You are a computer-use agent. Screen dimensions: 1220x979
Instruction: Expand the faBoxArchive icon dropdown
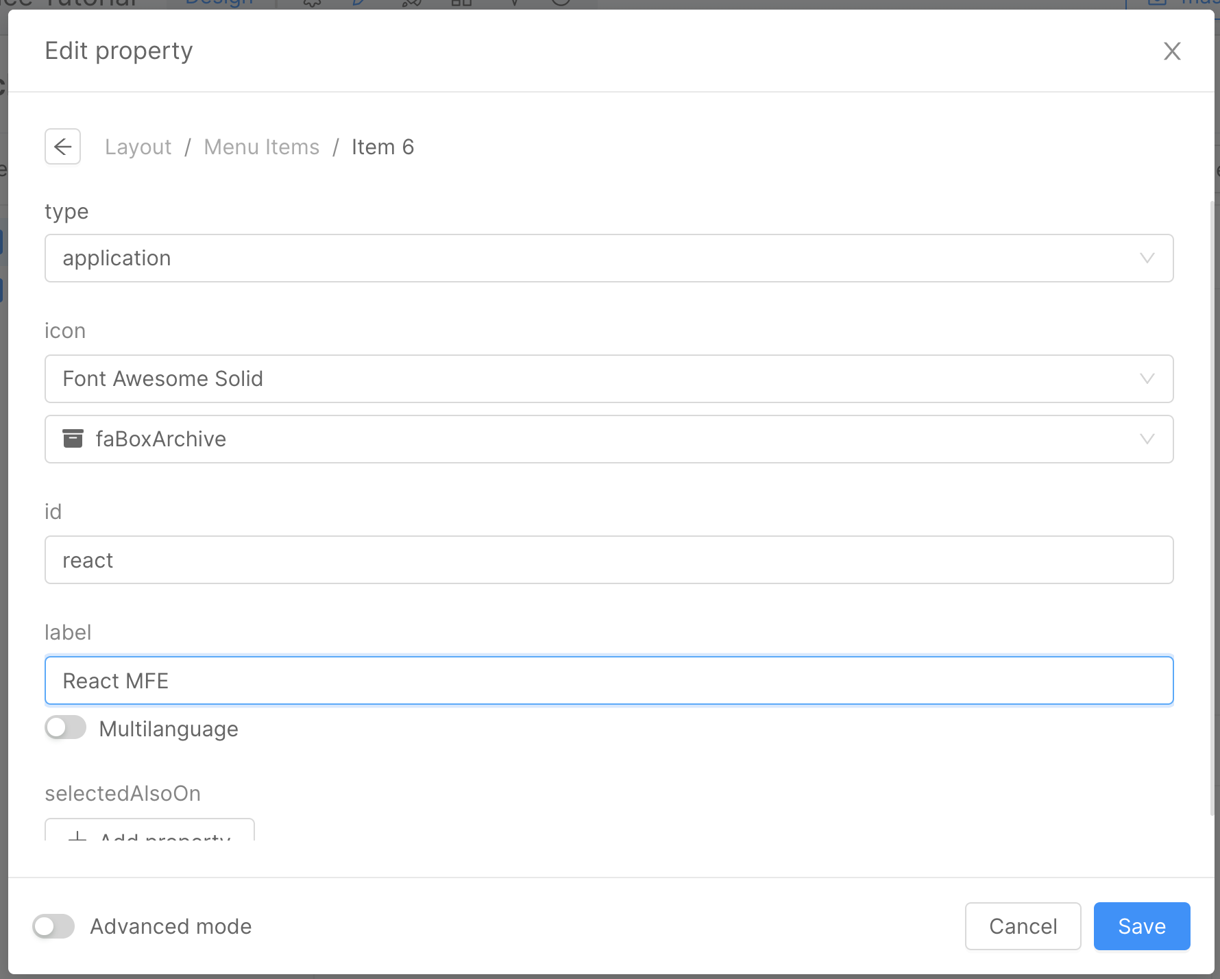tap(1147, 439)
